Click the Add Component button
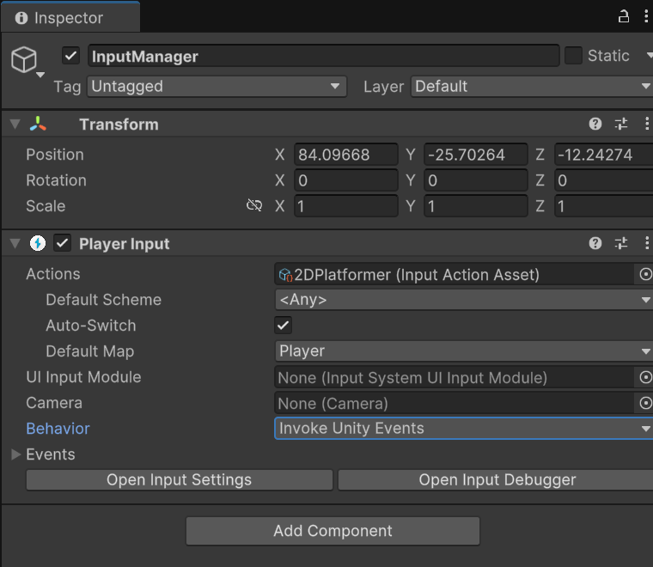 point(333,531)
